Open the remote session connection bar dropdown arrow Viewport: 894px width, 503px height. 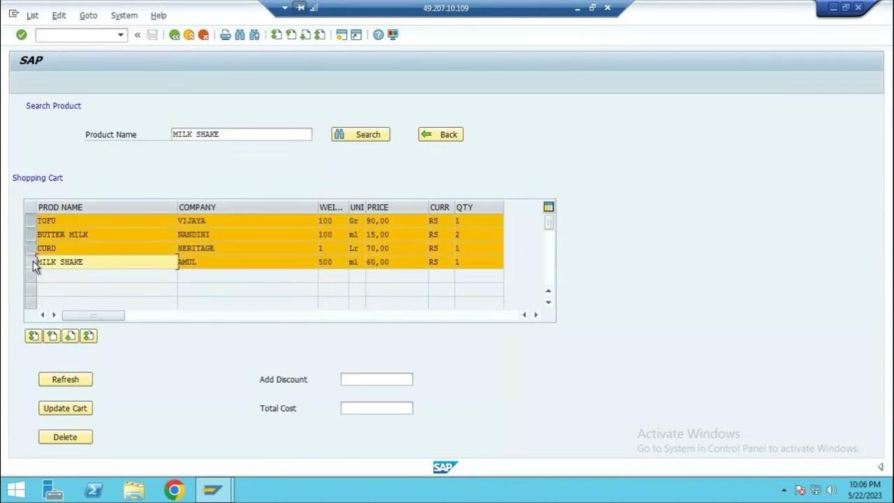pyautogui.click(x=285, y=8)
